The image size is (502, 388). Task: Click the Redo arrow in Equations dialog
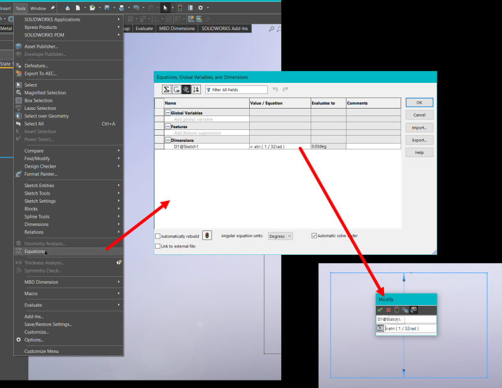pyautogui.click(x=286, y=89)
